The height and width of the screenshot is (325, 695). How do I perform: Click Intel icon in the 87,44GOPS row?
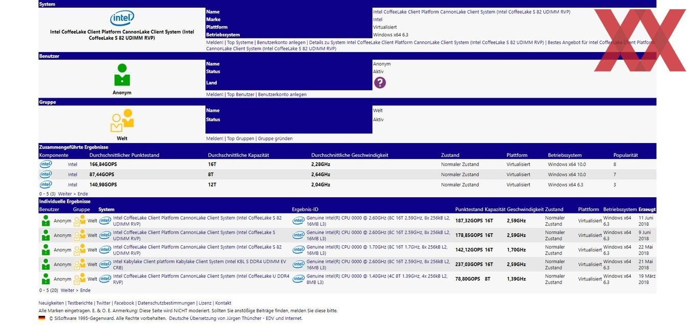pyautogui.click(x=46, y=174)
